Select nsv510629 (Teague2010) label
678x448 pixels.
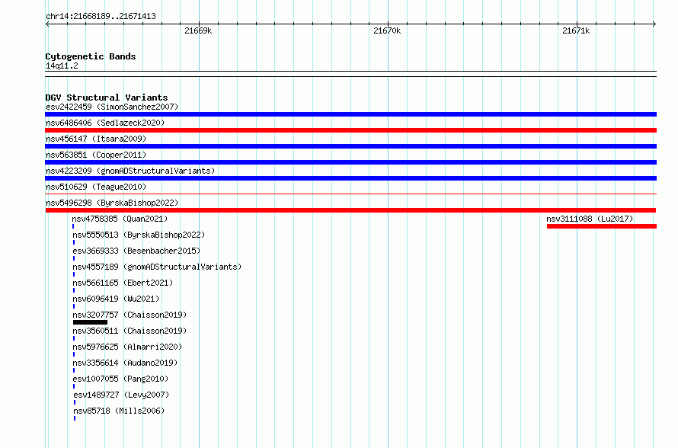(x=96, y=187)
